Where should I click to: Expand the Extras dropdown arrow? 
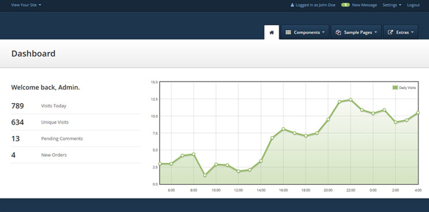pyautogui.click(x=412, y=33)
